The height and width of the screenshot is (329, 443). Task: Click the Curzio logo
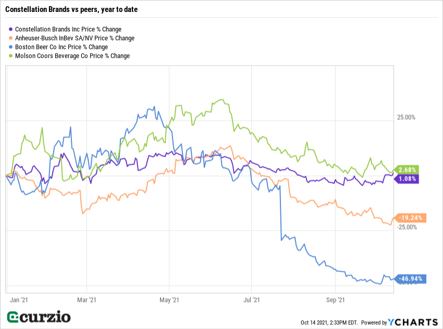click(x=39, y=317)
